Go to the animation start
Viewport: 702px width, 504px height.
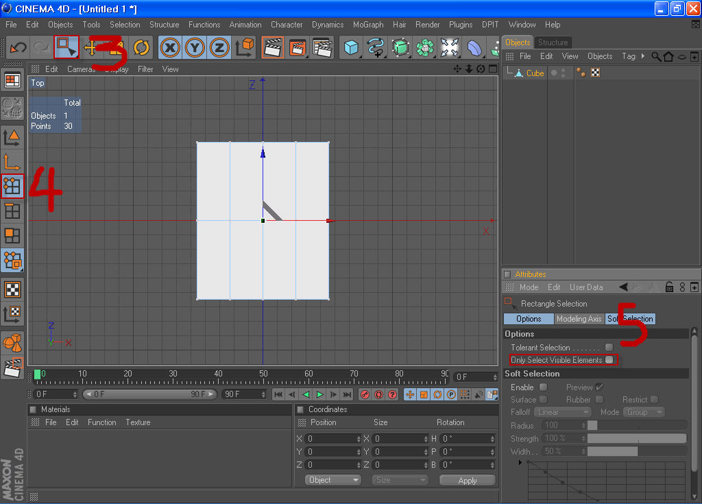click(278, 394)
